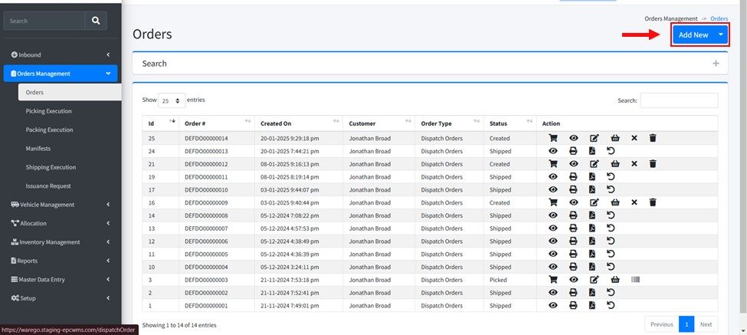Viewport: 747px width, 335px height.
Task: Open Issuance Request in the sidebar
Action: [70, 186]
